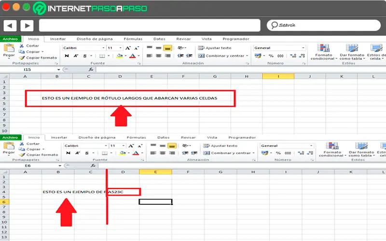Toggle the highlighted bottom align in the upper ribbon
Viewport: 386px width, 241px height.
coord(167,48)
